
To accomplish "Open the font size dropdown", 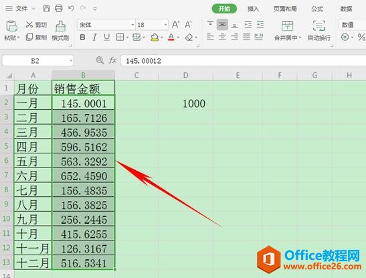I will point(165,25).
